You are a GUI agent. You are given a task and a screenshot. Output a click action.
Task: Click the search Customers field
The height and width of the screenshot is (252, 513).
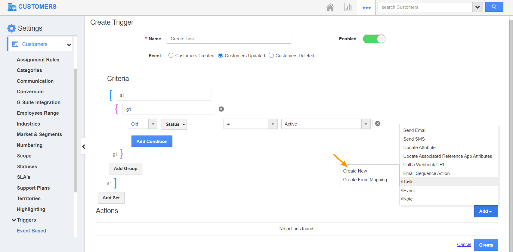(x=425, y=7)
